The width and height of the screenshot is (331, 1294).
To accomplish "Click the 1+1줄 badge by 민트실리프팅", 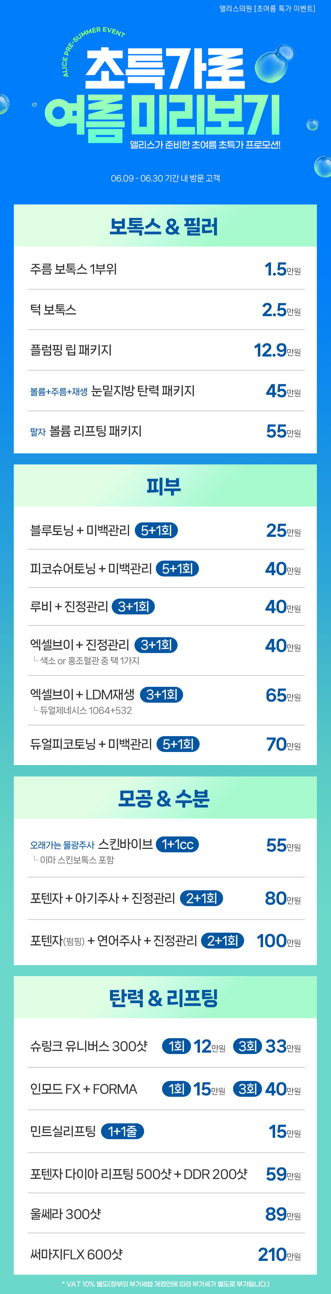I will pyautogui.click(x=122, y=1131).
